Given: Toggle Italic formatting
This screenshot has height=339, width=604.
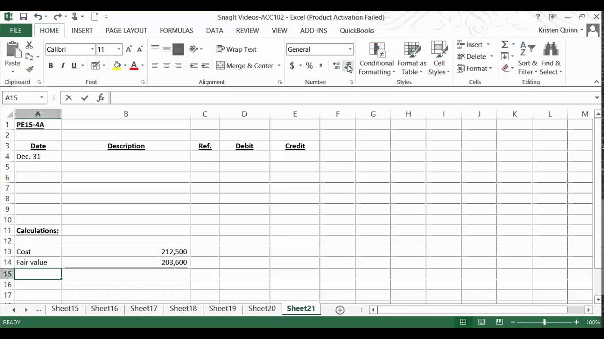Looking at the screenshot, I should click(62, 65).
